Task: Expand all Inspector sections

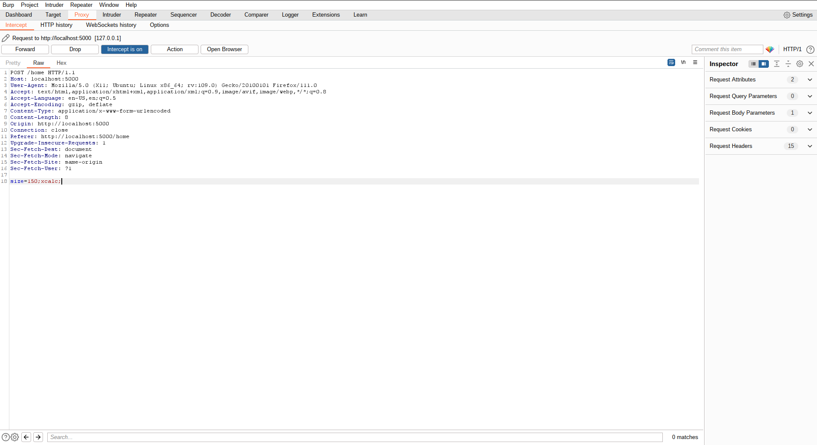Action: tap(777, 64)
